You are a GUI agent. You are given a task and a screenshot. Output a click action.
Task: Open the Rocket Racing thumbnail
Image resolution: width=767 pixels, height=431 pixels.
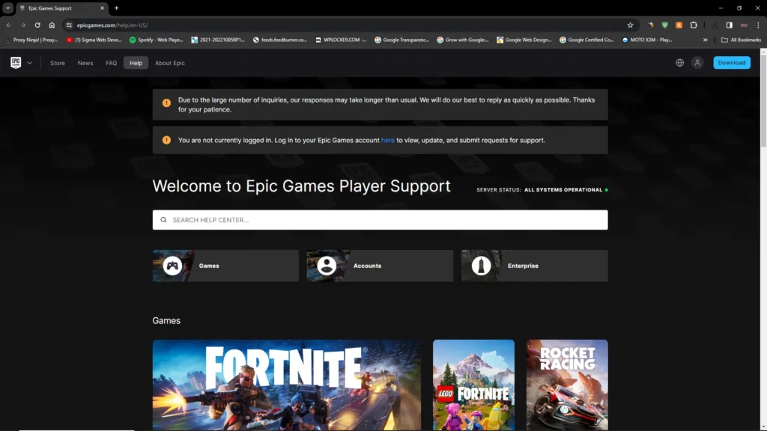coord(567,385)
